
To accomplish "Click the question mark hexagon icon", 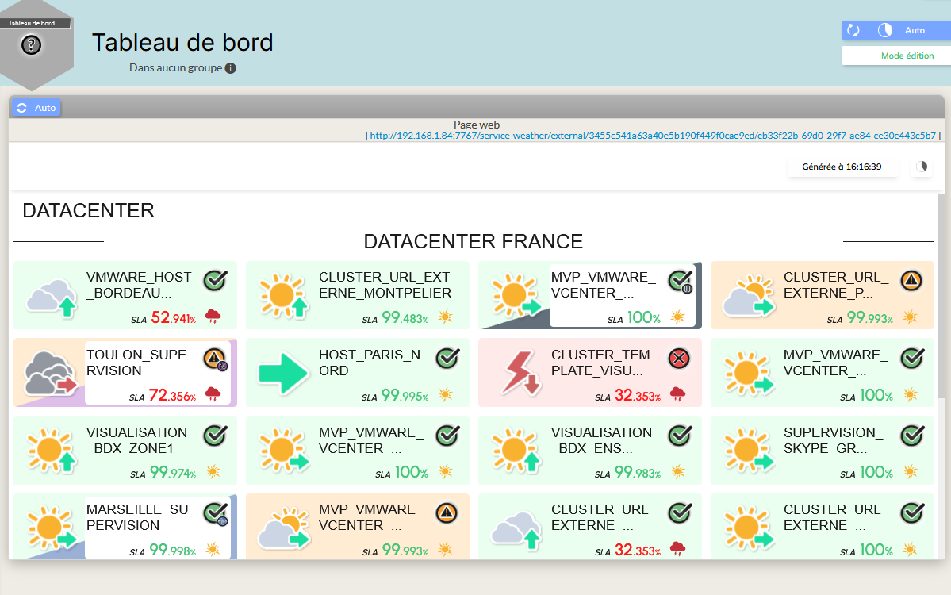I will tap(31, 45).
